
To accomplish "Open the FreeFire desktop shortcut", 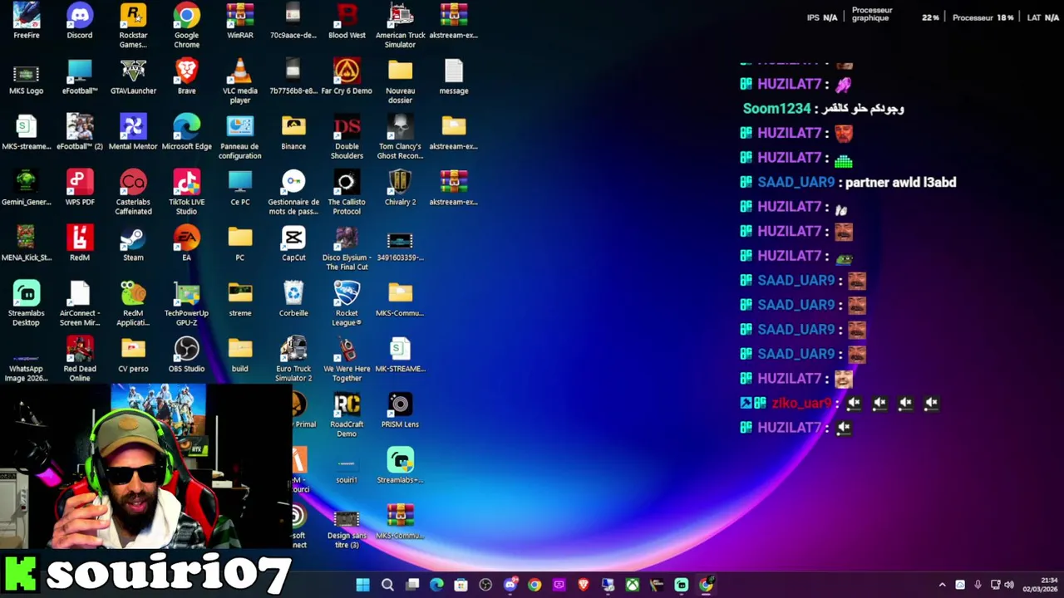I will tap(26, 21).
